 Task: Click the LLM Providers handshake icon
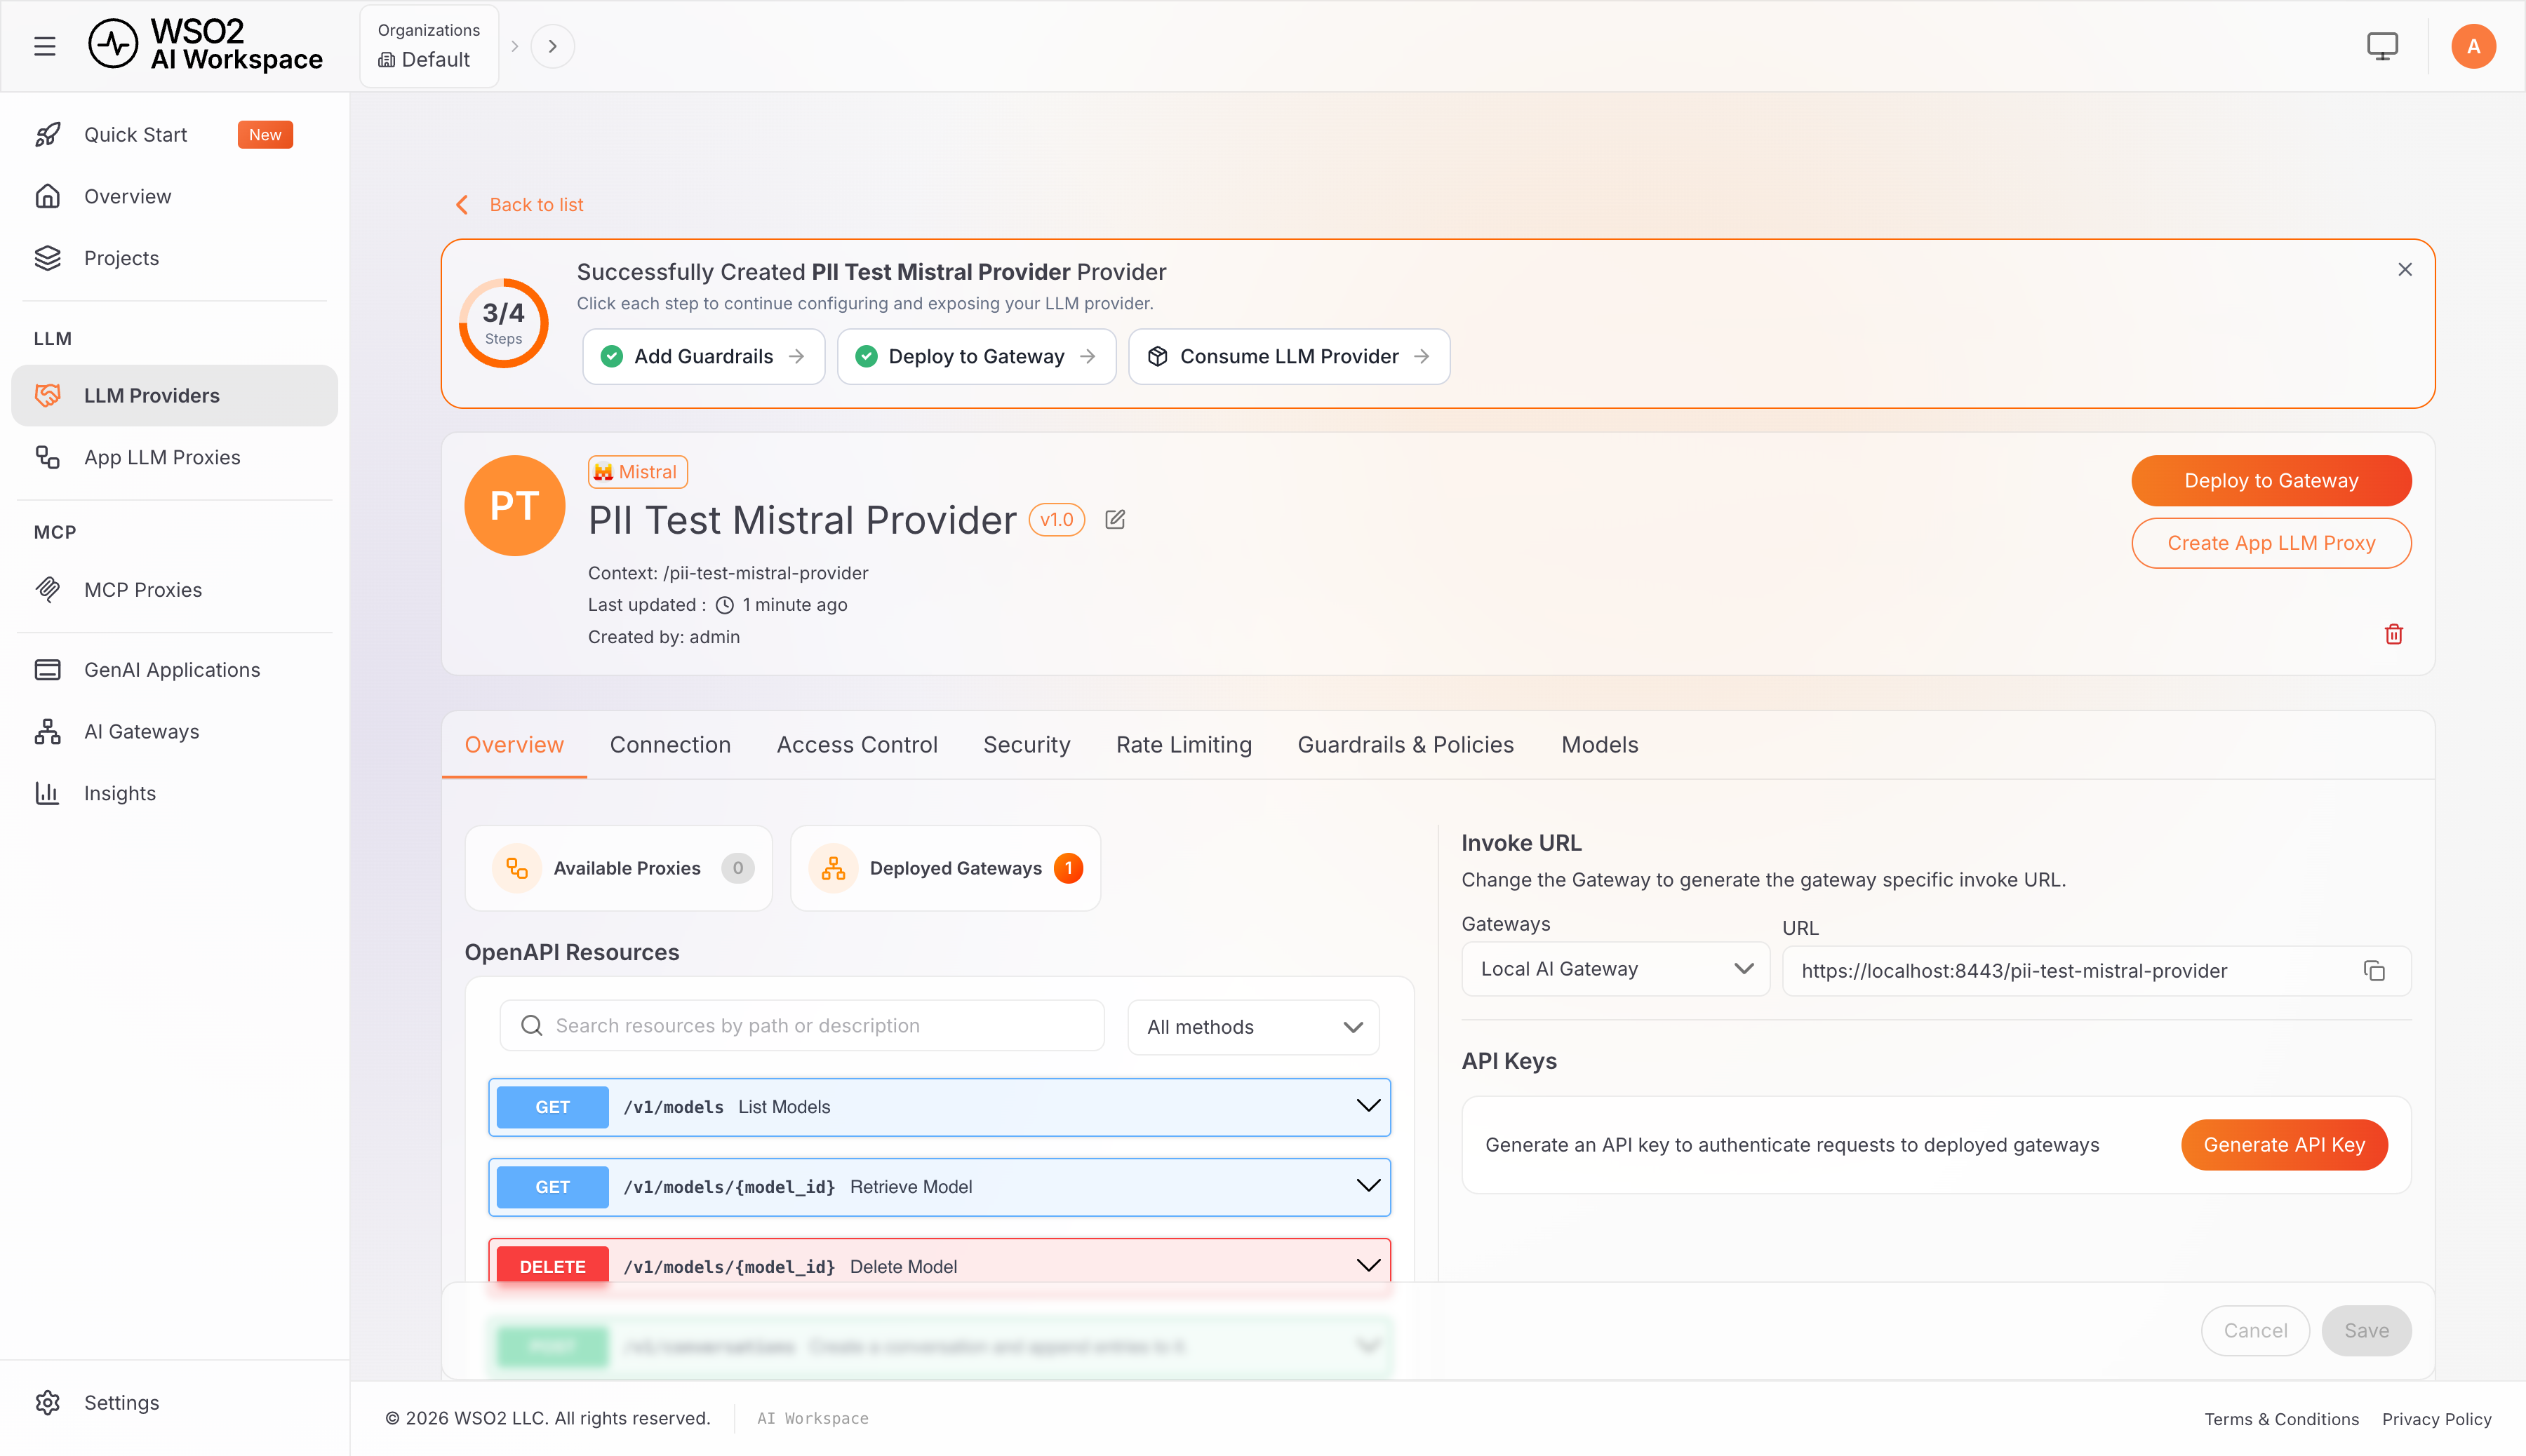pos(48,395)
